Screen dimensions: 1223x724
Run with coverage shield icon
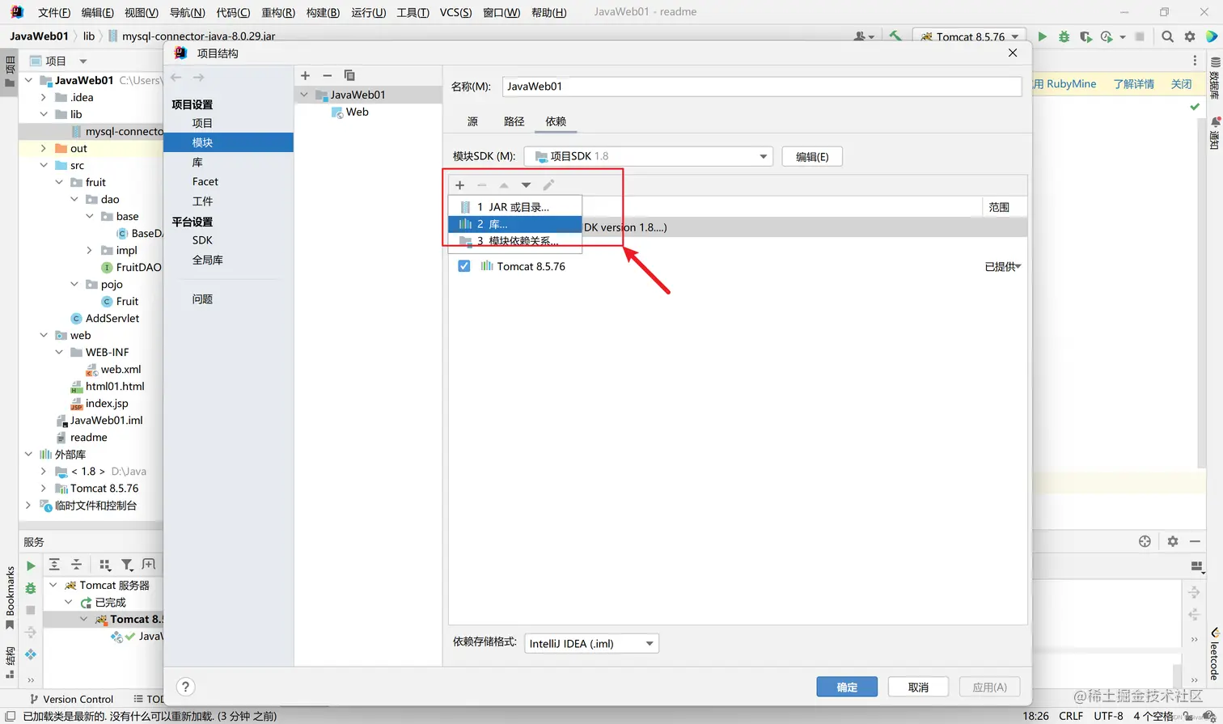[1085, 36]
